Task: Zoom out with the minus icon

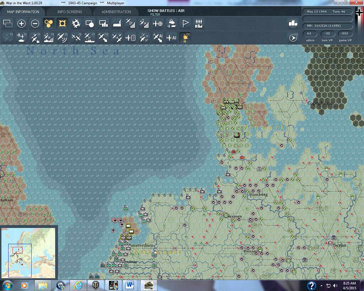Action: pyautogui.click(x=35, y=23)
